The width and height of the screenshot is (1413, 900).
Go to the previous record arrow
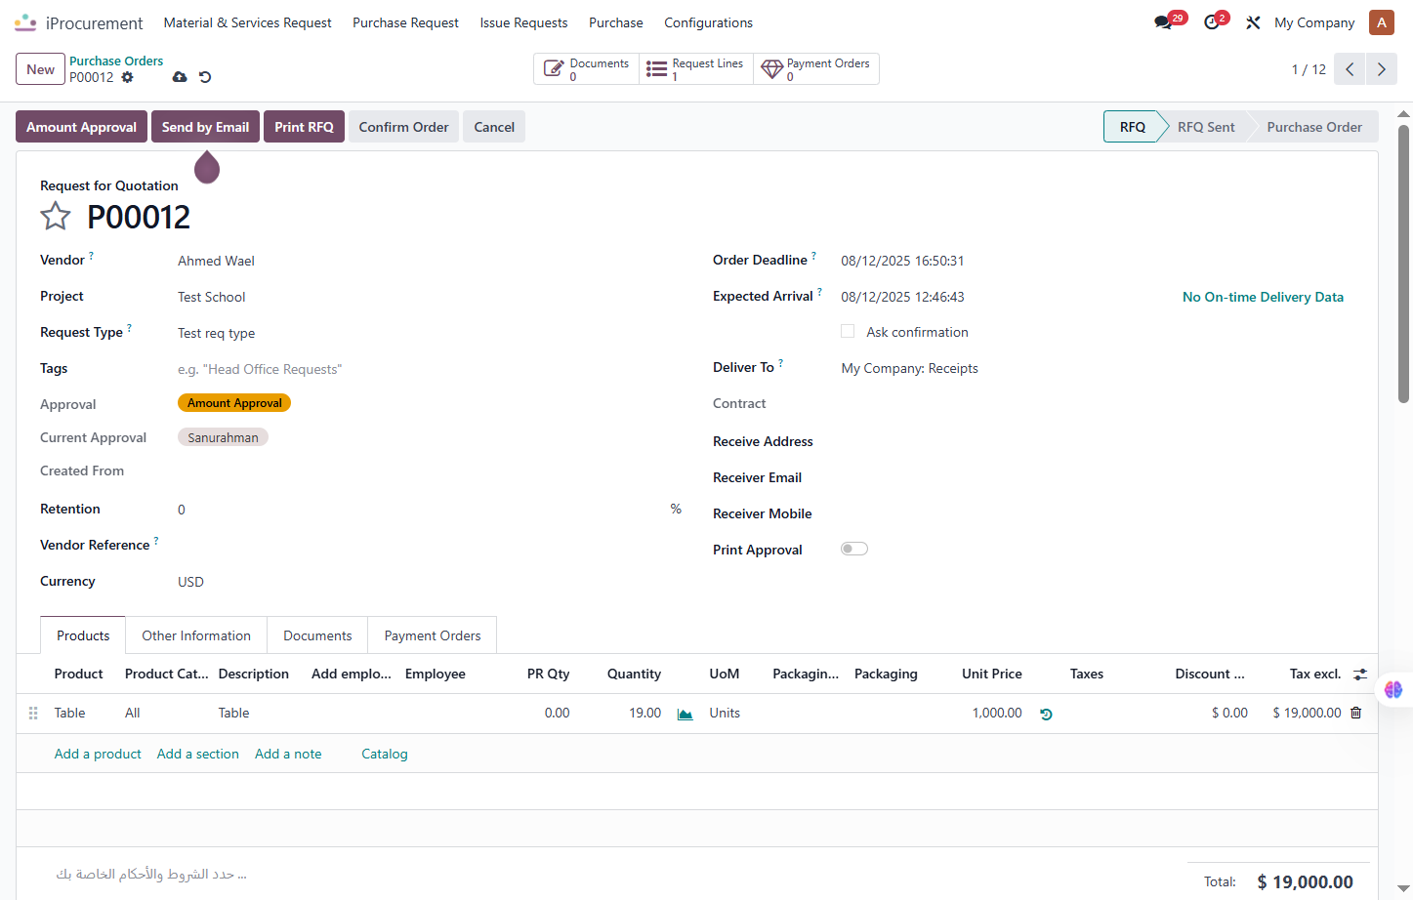pos(1350,69)
